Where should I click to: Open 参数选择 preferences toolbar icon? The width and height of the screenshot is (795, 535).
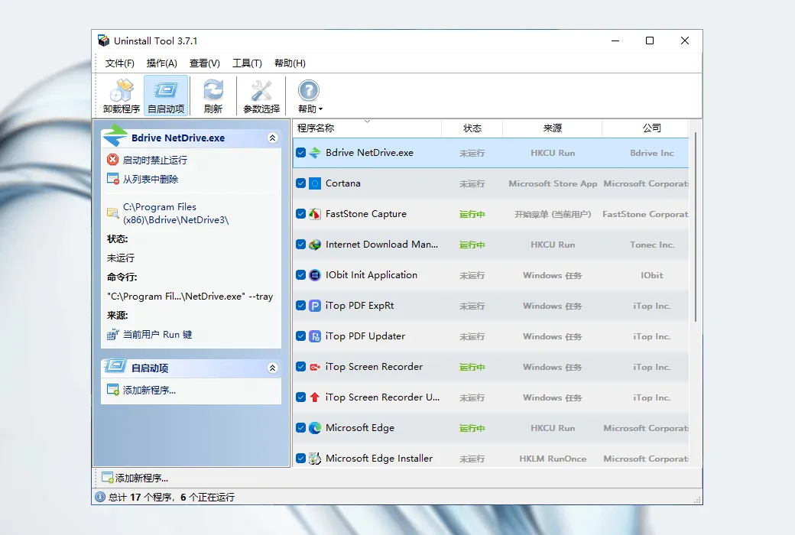pos(261,90)
